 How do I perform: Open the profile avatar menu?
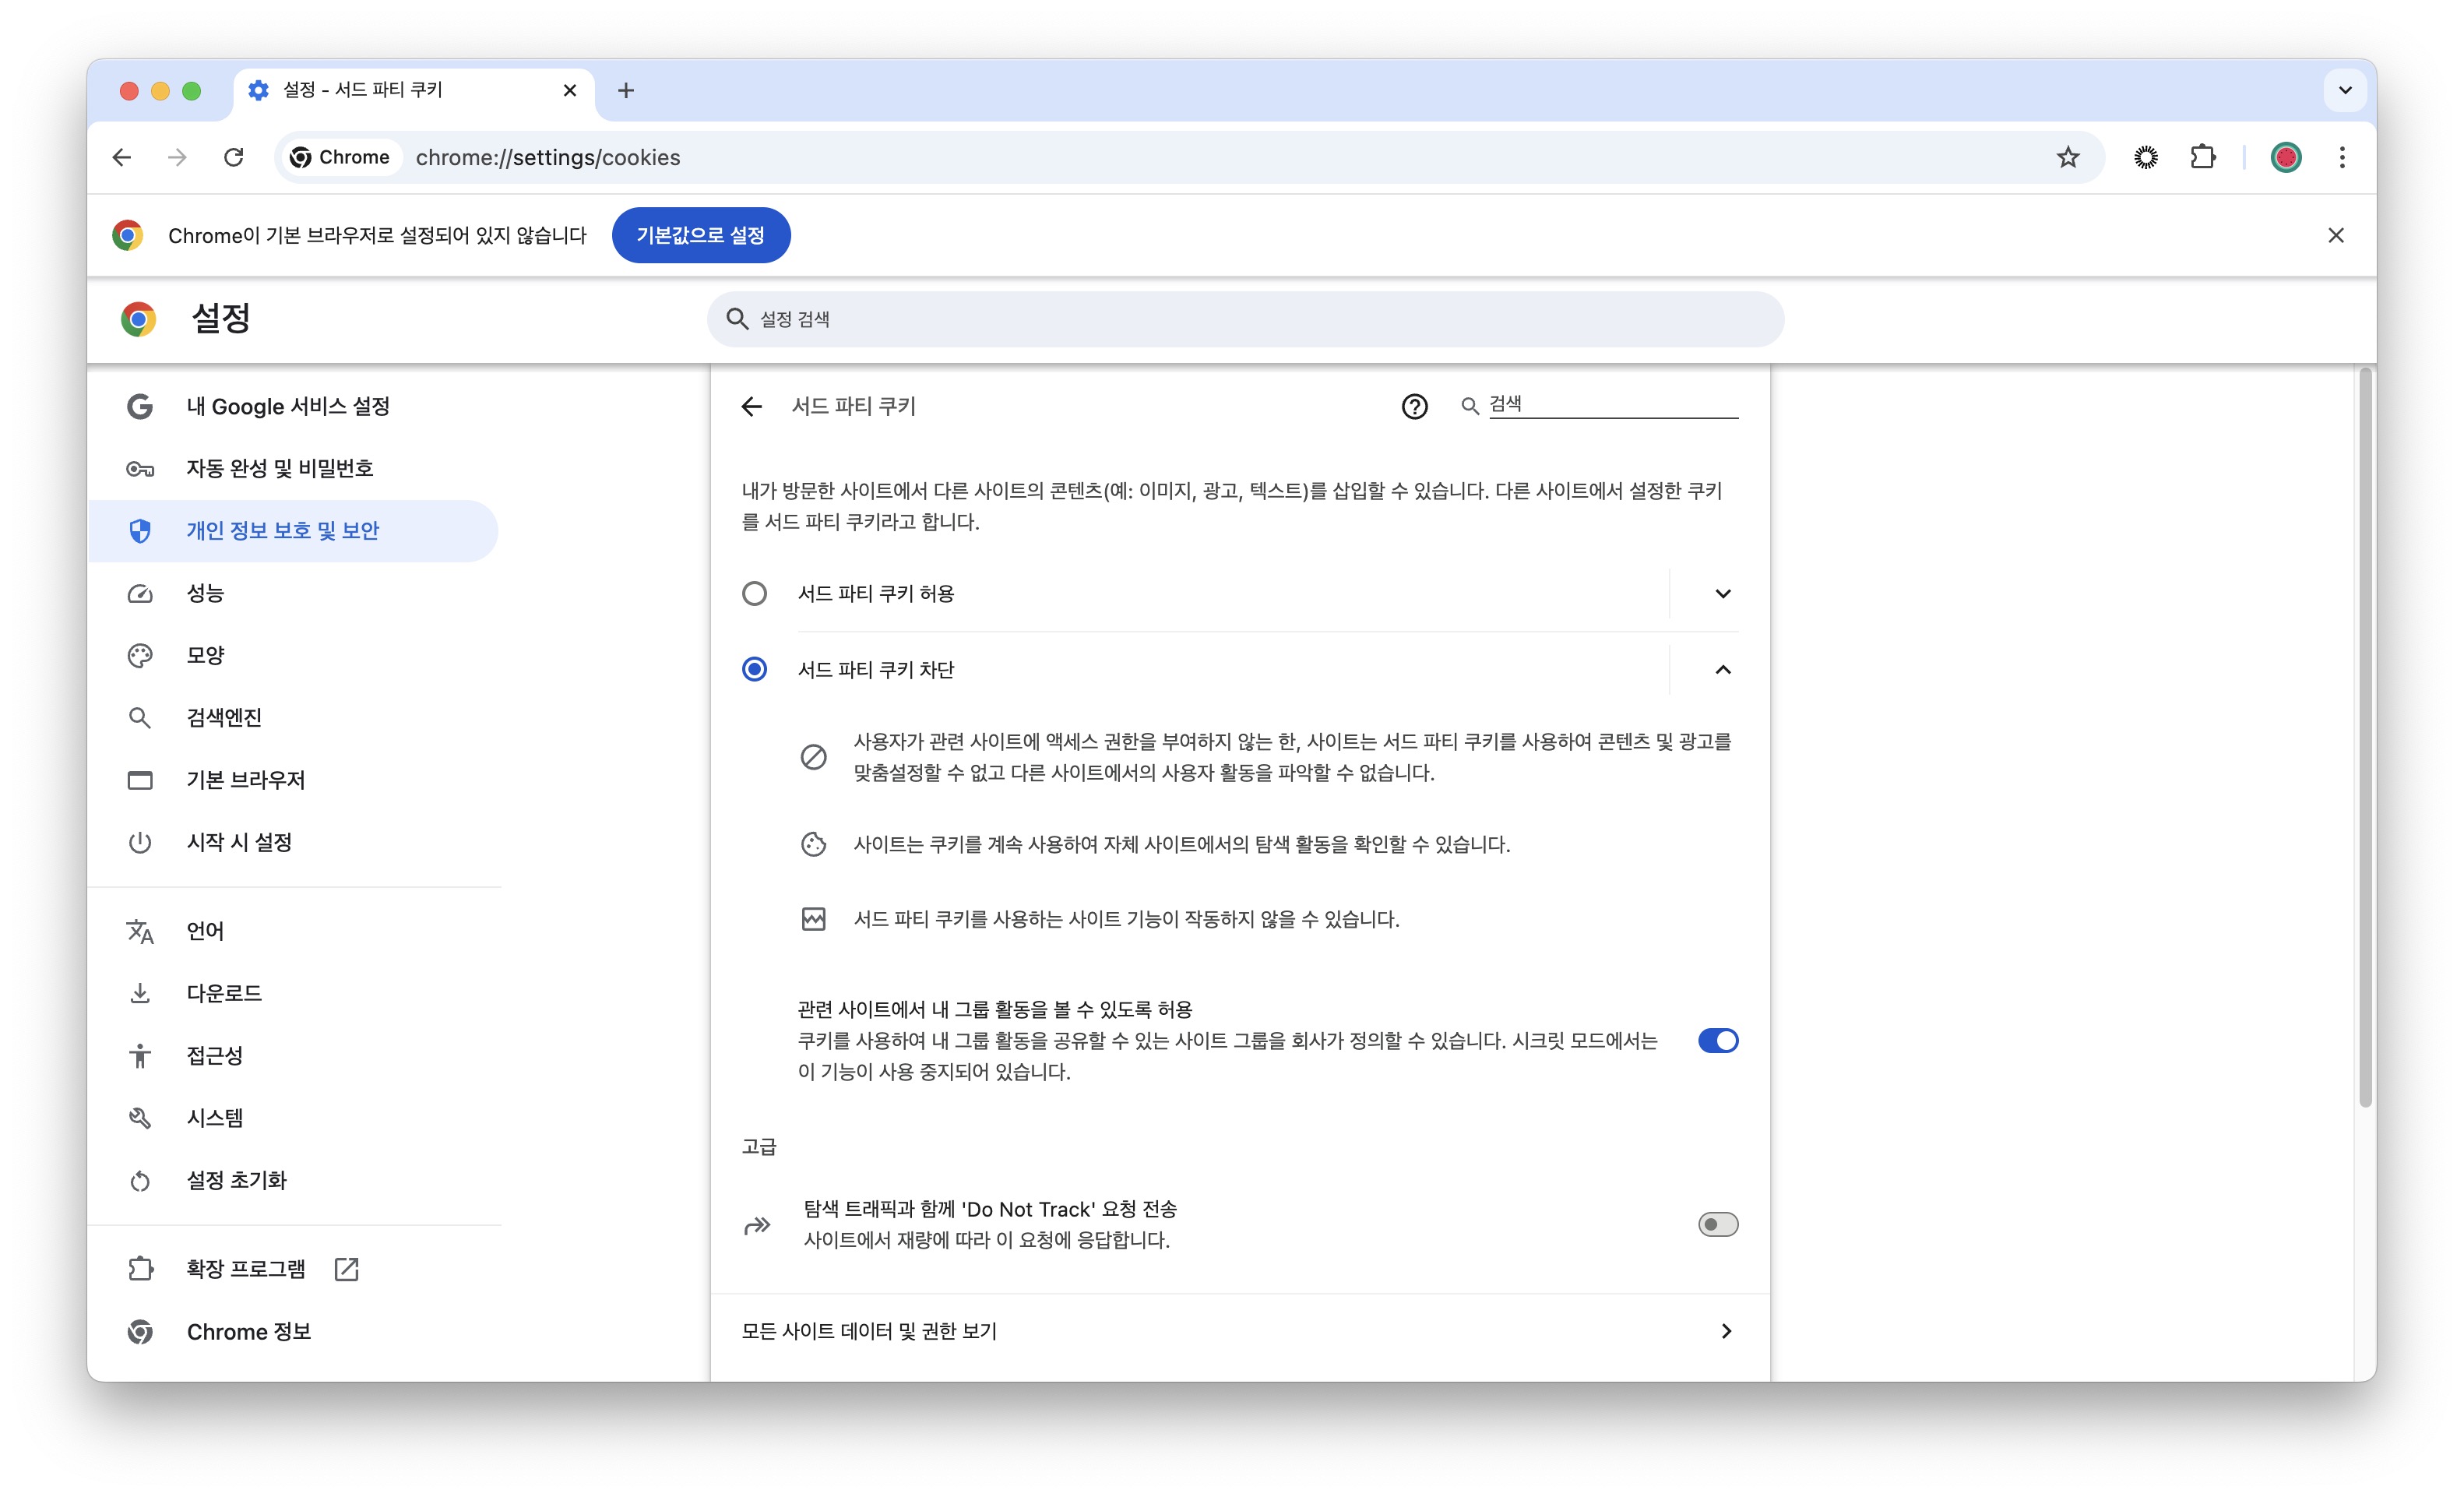coord(2286,157)
